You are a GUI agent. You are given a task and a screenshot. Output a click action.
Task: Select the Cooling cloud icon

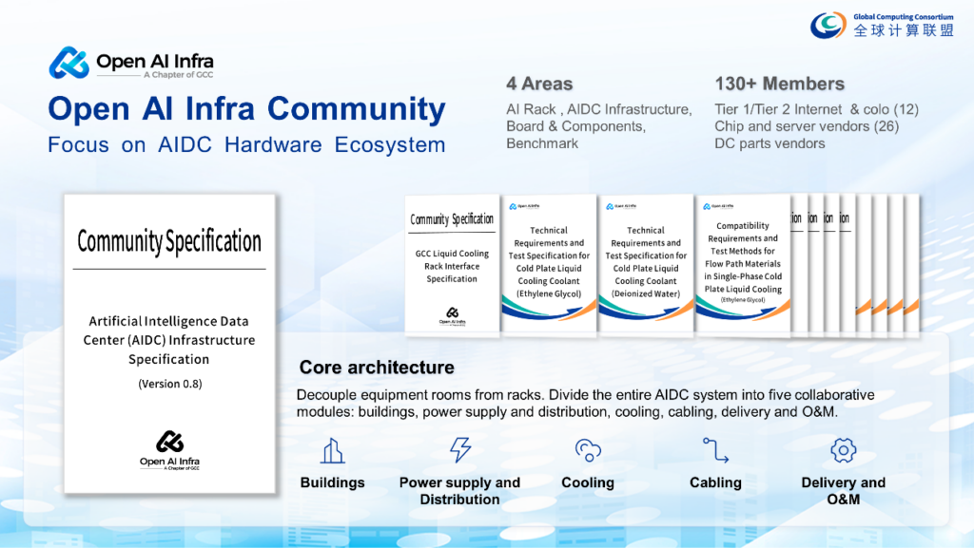click(x=588, y=450)
